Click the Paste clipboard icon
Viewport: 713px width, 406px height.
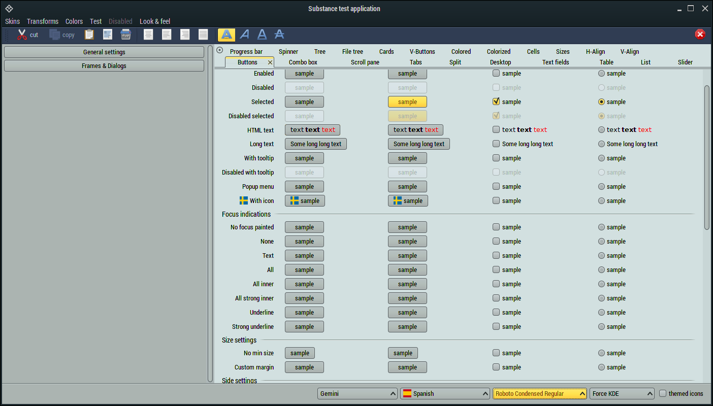point(89,34)
